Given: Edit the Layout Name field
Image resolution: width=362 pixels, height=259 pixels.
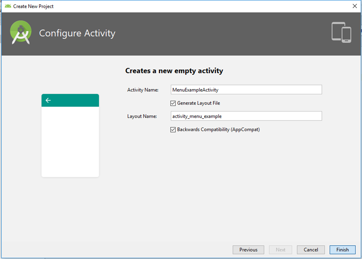Looking at the screenshot, I should pyautogui.click(x=246, y=116).
